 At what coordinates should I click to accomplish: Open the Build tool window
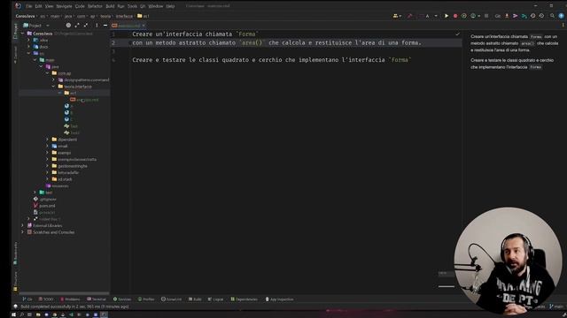pyautogui.click(x=195, y=299)
